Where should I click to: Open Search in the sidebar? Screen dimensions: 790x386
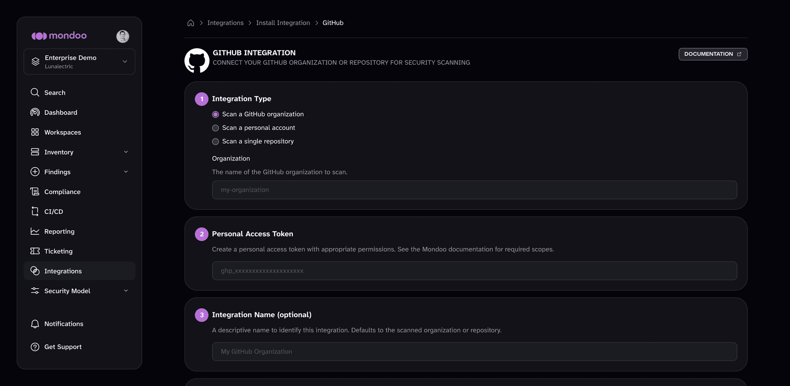[x=79, y=92]
